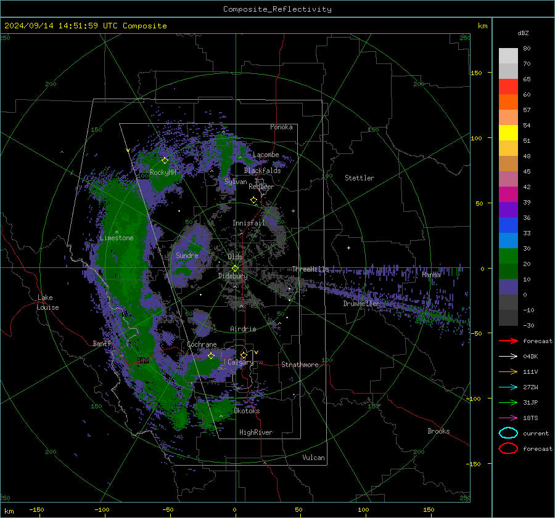Select yellow diamond marker below RedDeer

(253, 200)
